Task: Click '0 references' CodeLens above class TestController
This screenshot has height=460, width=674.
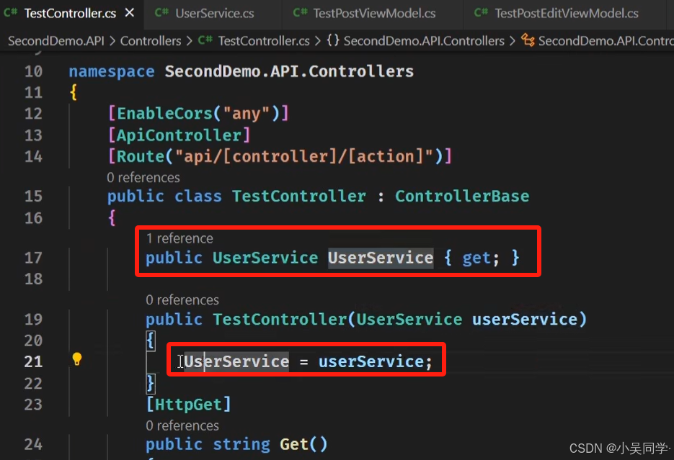Action: [x=143, y=178]
